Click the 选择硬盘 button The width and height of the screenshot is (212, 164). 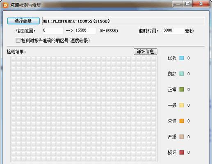(x=23, y=21)
